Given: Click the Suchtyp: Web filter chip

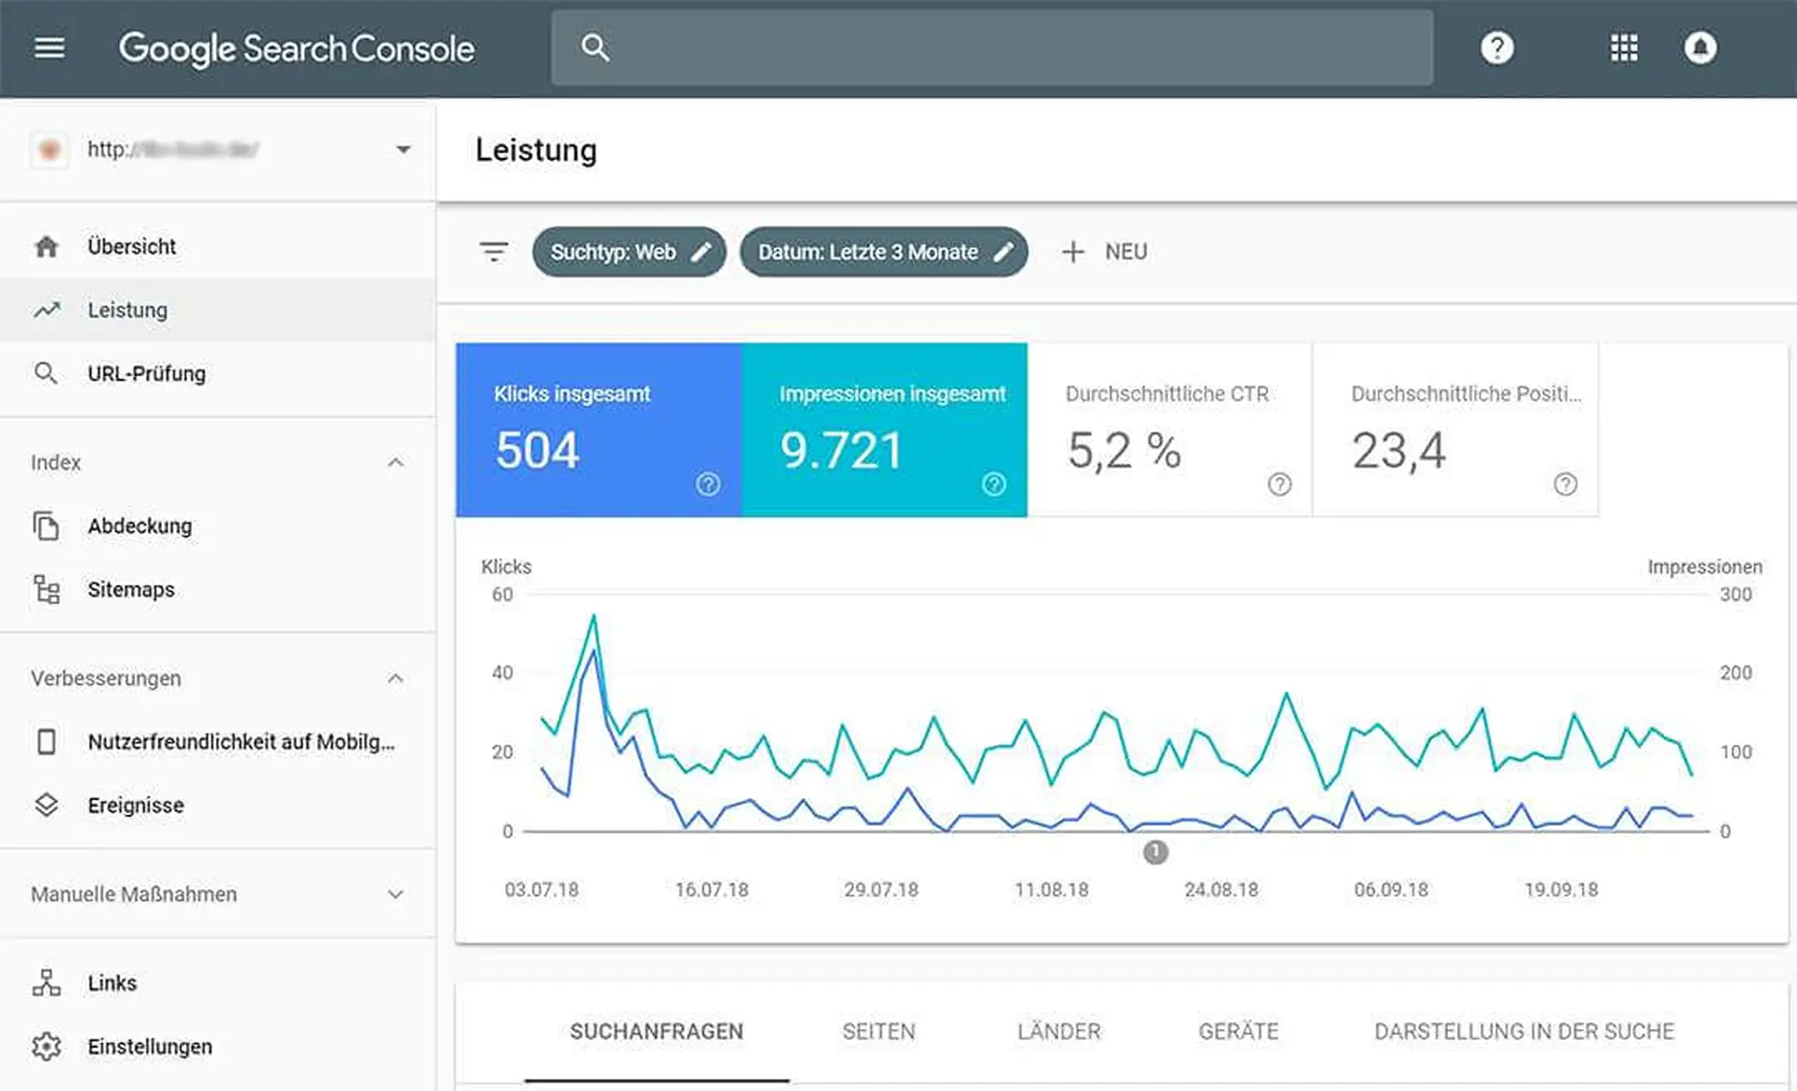Looking at the screenshot, I should point(629,252).
